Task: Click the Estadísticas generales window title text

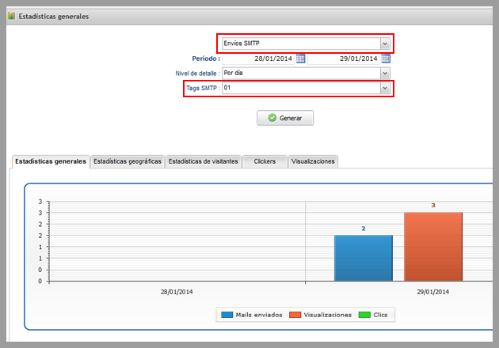Action: [54, 16]
